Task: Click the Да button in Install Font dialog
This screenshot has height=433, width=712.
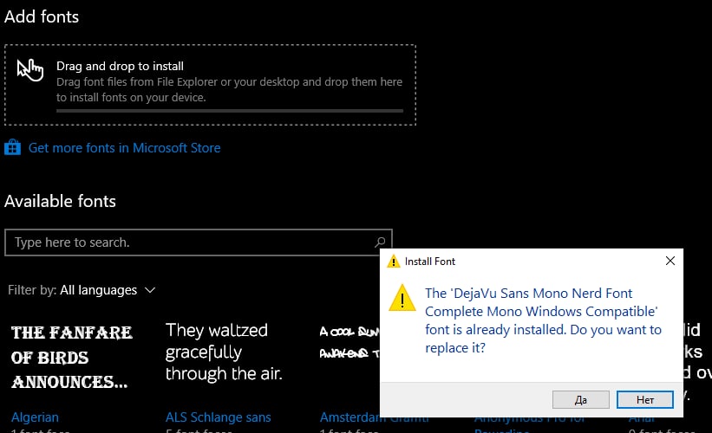Action: click(x=581, y=399)
